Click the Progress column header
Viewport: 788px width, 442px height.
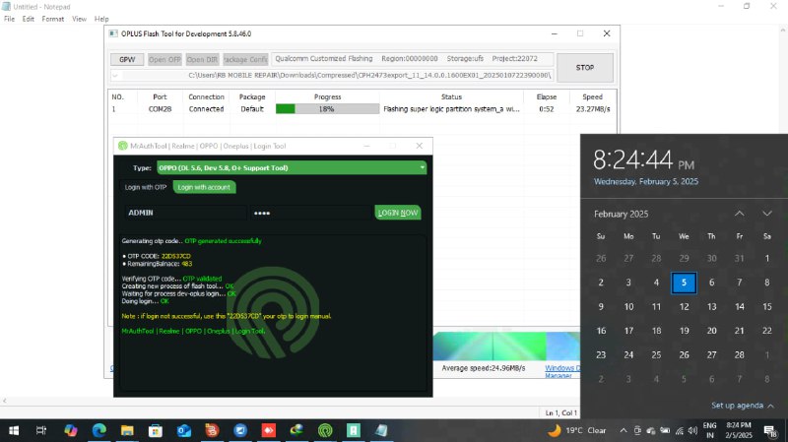(327, 96)
